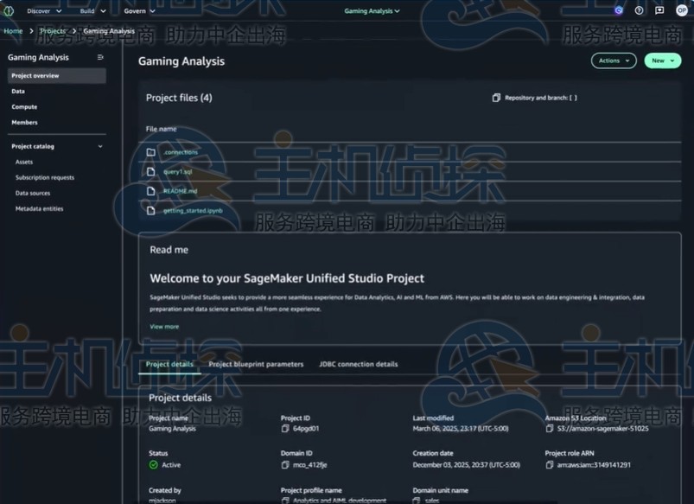Image resolution: width=694 pixels, height=504 pixels.
Task: Navigate to Projects in the breadcrumb
Action: [54, 30]
